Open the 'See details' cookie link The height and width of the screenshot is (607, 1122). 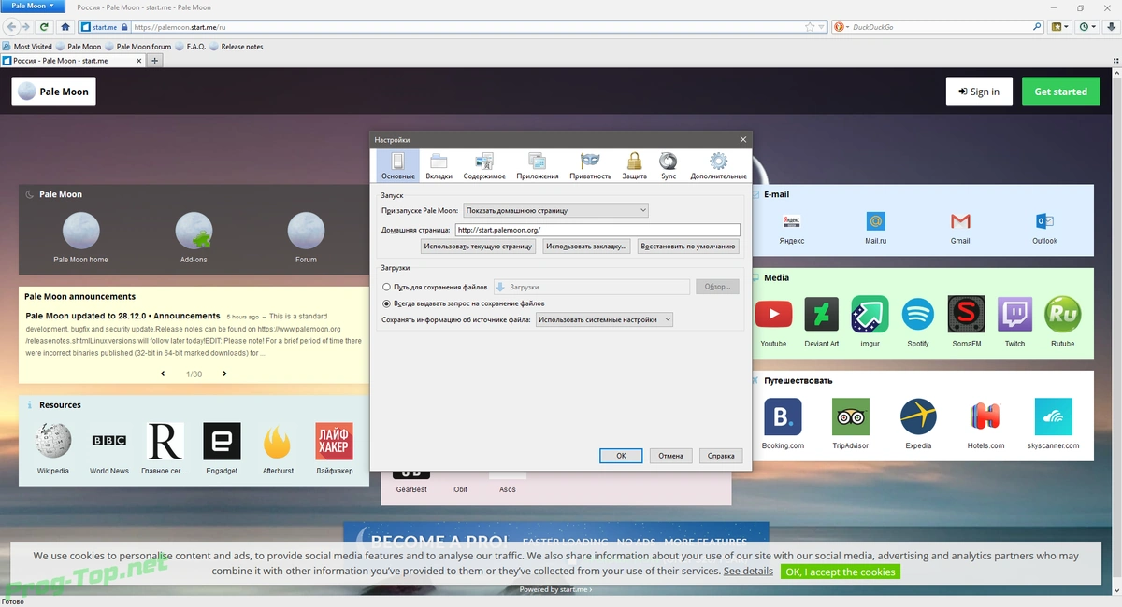(748, 571)
